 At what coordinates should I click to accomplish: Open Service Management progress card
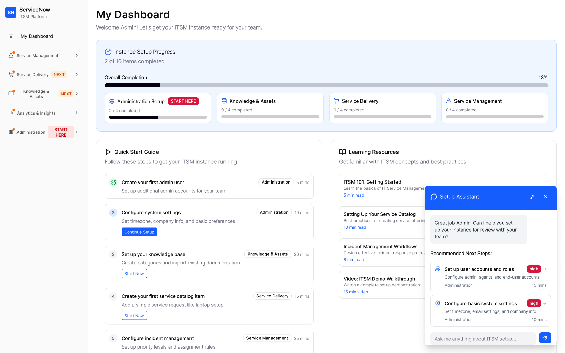pos(495,108)
